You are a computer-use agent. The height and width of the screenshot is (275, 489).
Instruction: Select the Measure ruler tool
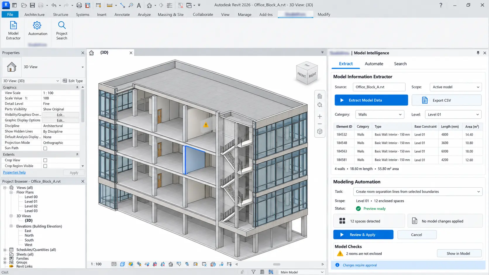110,5
